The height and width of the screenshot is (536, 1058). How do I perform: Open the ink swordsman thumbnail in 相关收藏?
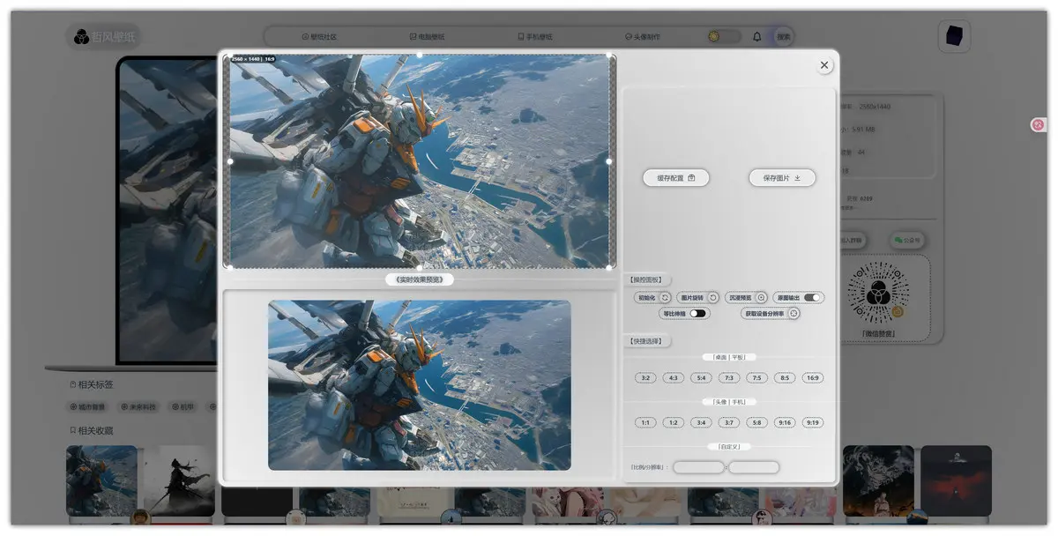180,480
